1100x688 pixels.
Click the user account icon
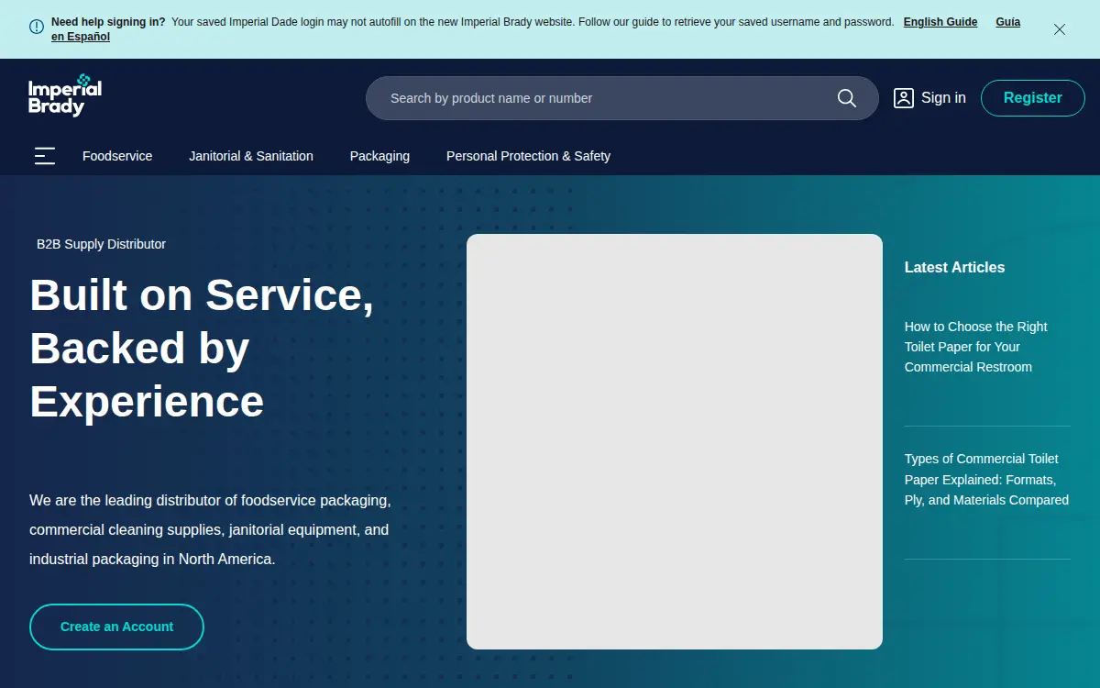904,98
